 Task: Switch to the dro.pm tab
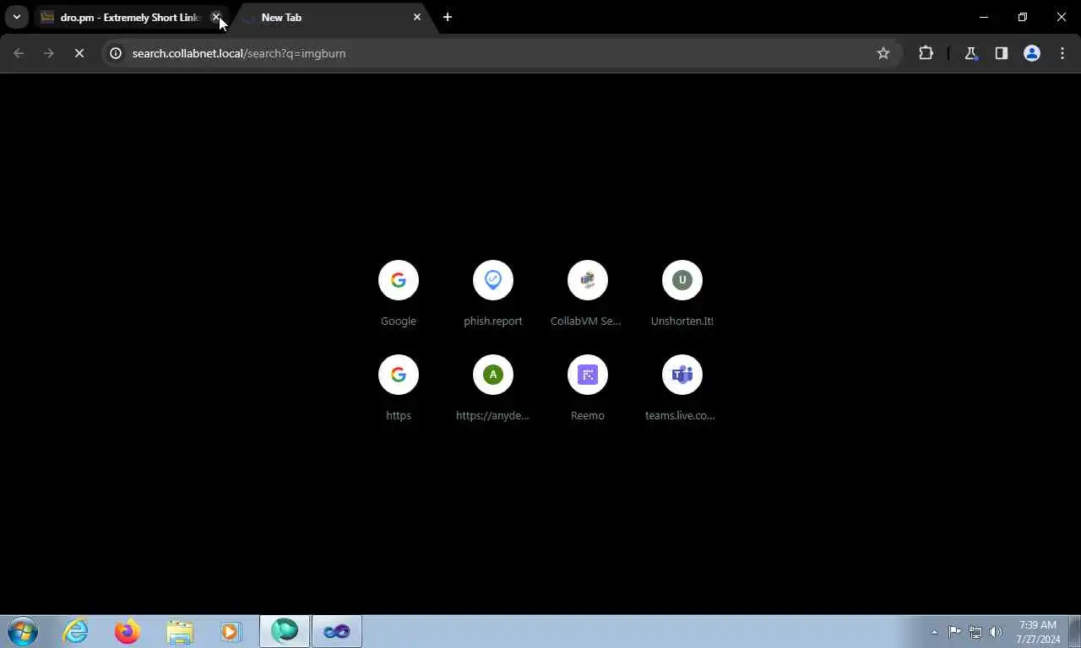click(130, 17)
